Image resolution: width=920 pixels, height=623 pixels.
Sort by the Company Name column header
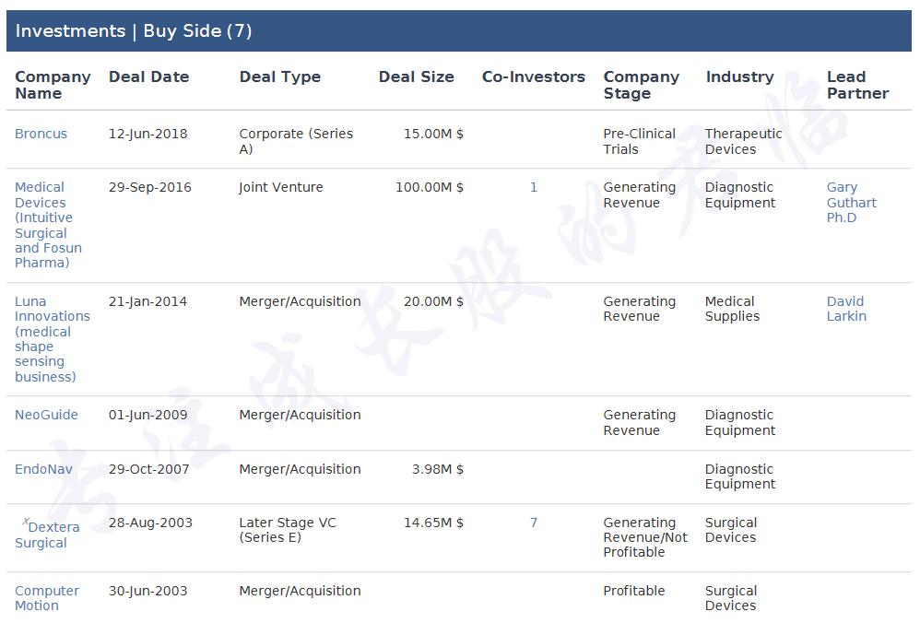tap(53, 85)
